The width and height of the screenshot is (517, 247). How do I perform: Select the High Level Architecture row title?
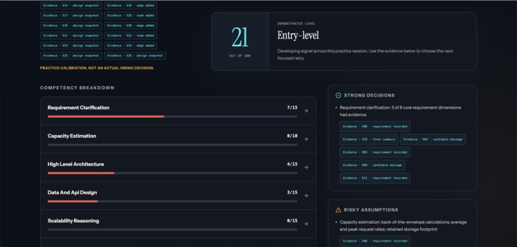coord(76,164)
